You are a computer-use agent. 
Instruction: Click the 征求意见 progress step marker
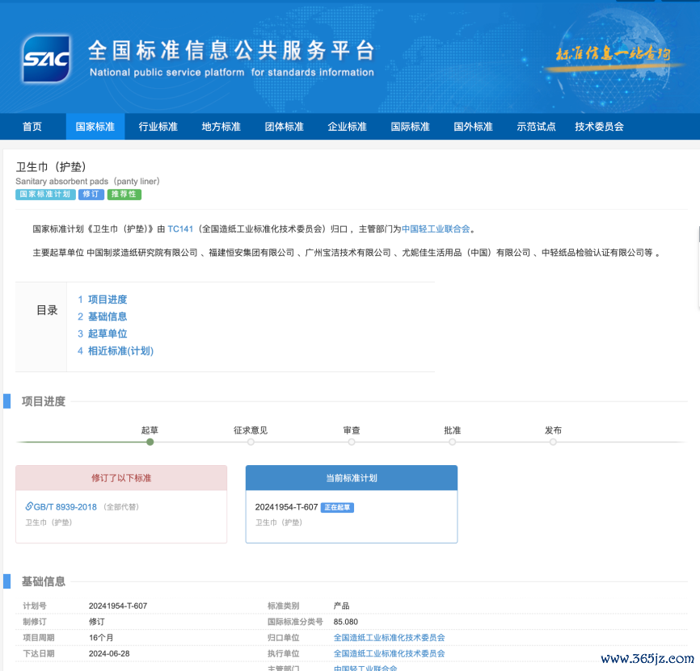pos(251,442)
